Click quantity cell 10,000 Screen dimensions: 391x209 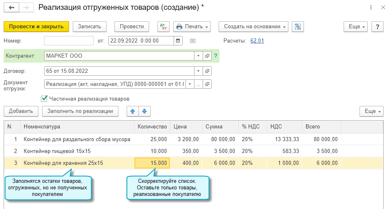(152, 151)
